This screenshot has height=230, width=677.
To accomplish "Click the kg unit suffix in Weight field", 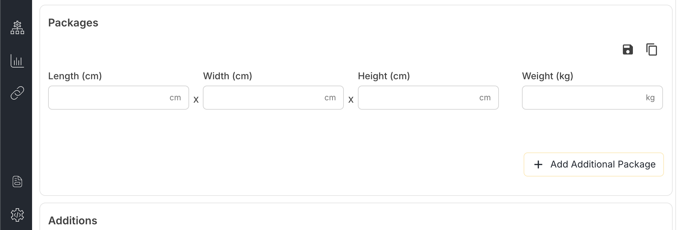I will pyautogui.click(x=650, y=98).
